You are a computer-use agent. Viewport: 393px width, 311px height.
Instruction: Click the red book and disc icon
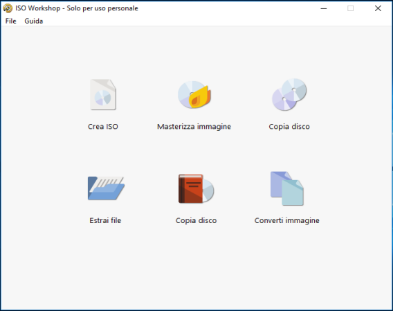pyautogui.click(x=196, y=188)
